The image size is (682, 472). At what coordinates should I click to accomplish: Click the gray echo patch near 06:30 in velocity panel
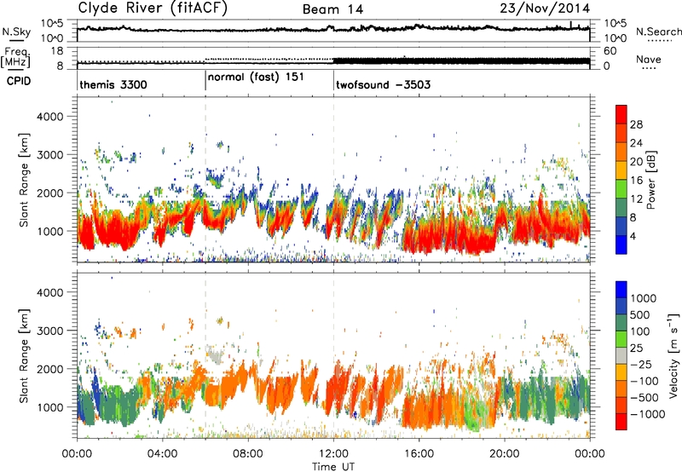click(214, 354)
